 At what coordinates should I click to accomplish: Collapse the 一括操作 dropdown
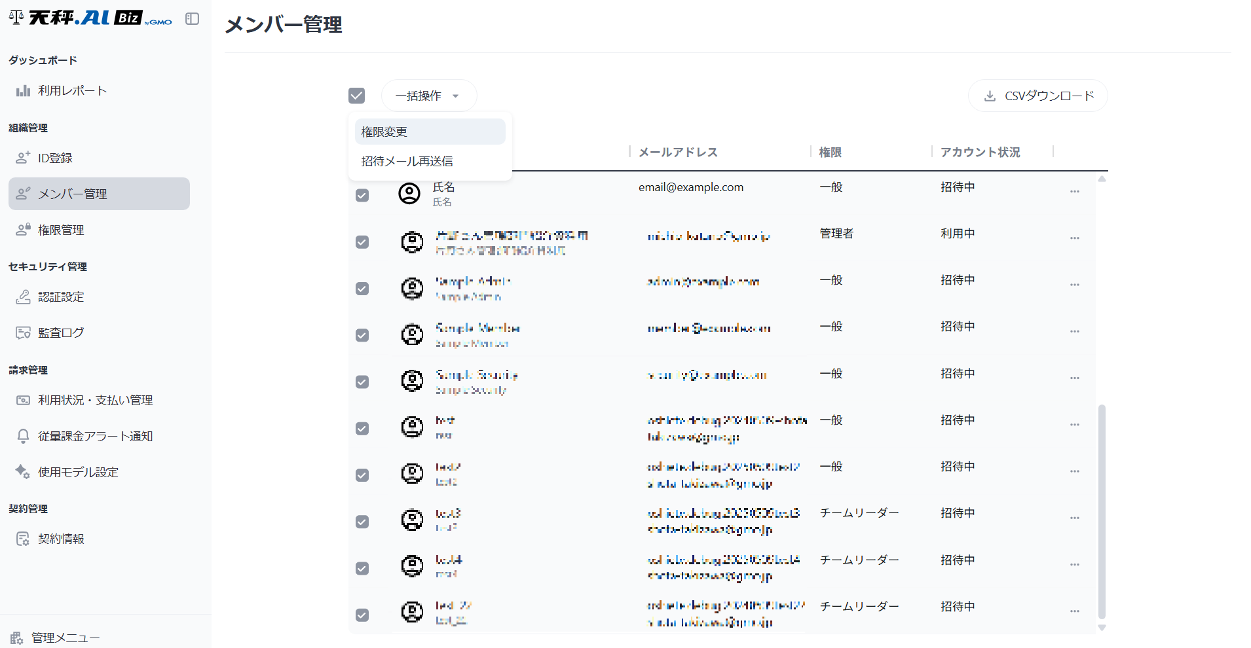428,96
